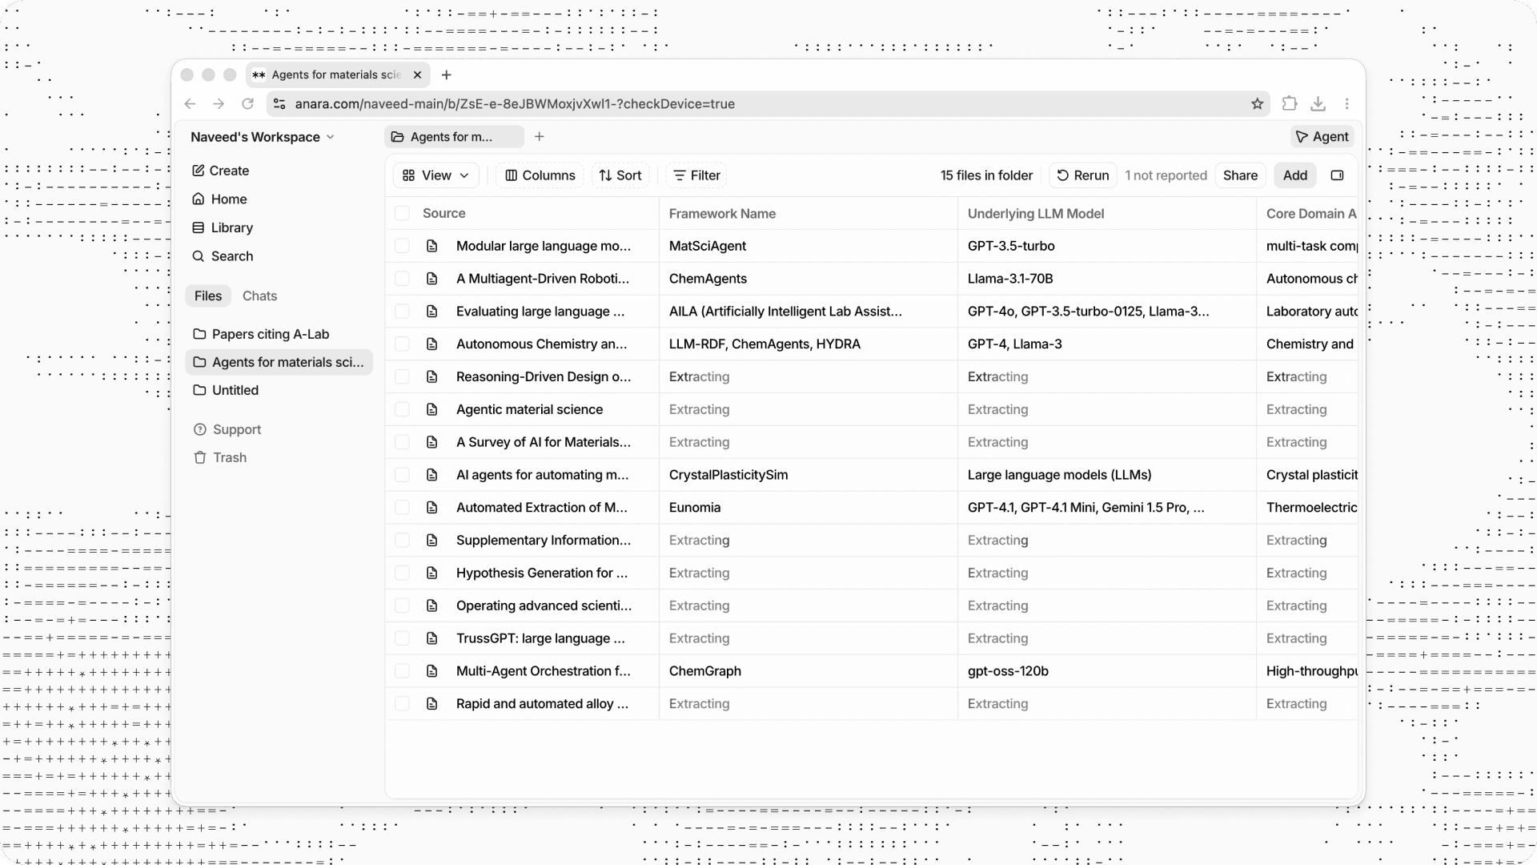Viewport: 1537px width, 865px height.
Task: Click document icon for ChemGraph row
Action: point(432,671)
